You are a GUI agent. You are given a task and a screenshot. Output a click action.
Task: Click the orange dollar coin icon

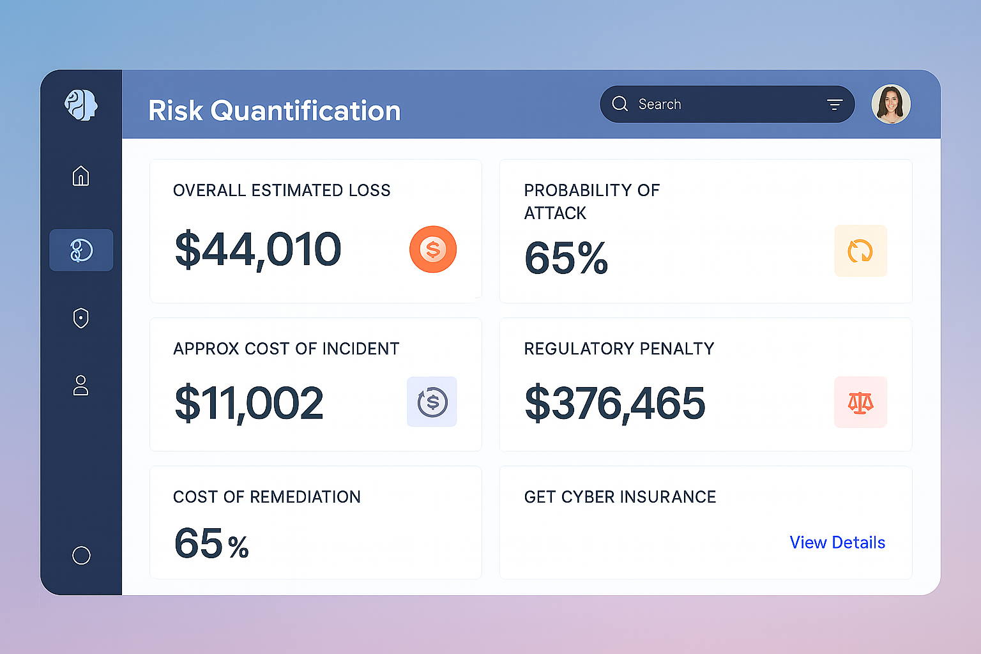point(433,249)
